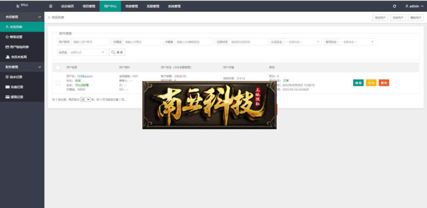Open 系统管理 in the top navigation
This screenshot has width=427, height=208.
174,6
